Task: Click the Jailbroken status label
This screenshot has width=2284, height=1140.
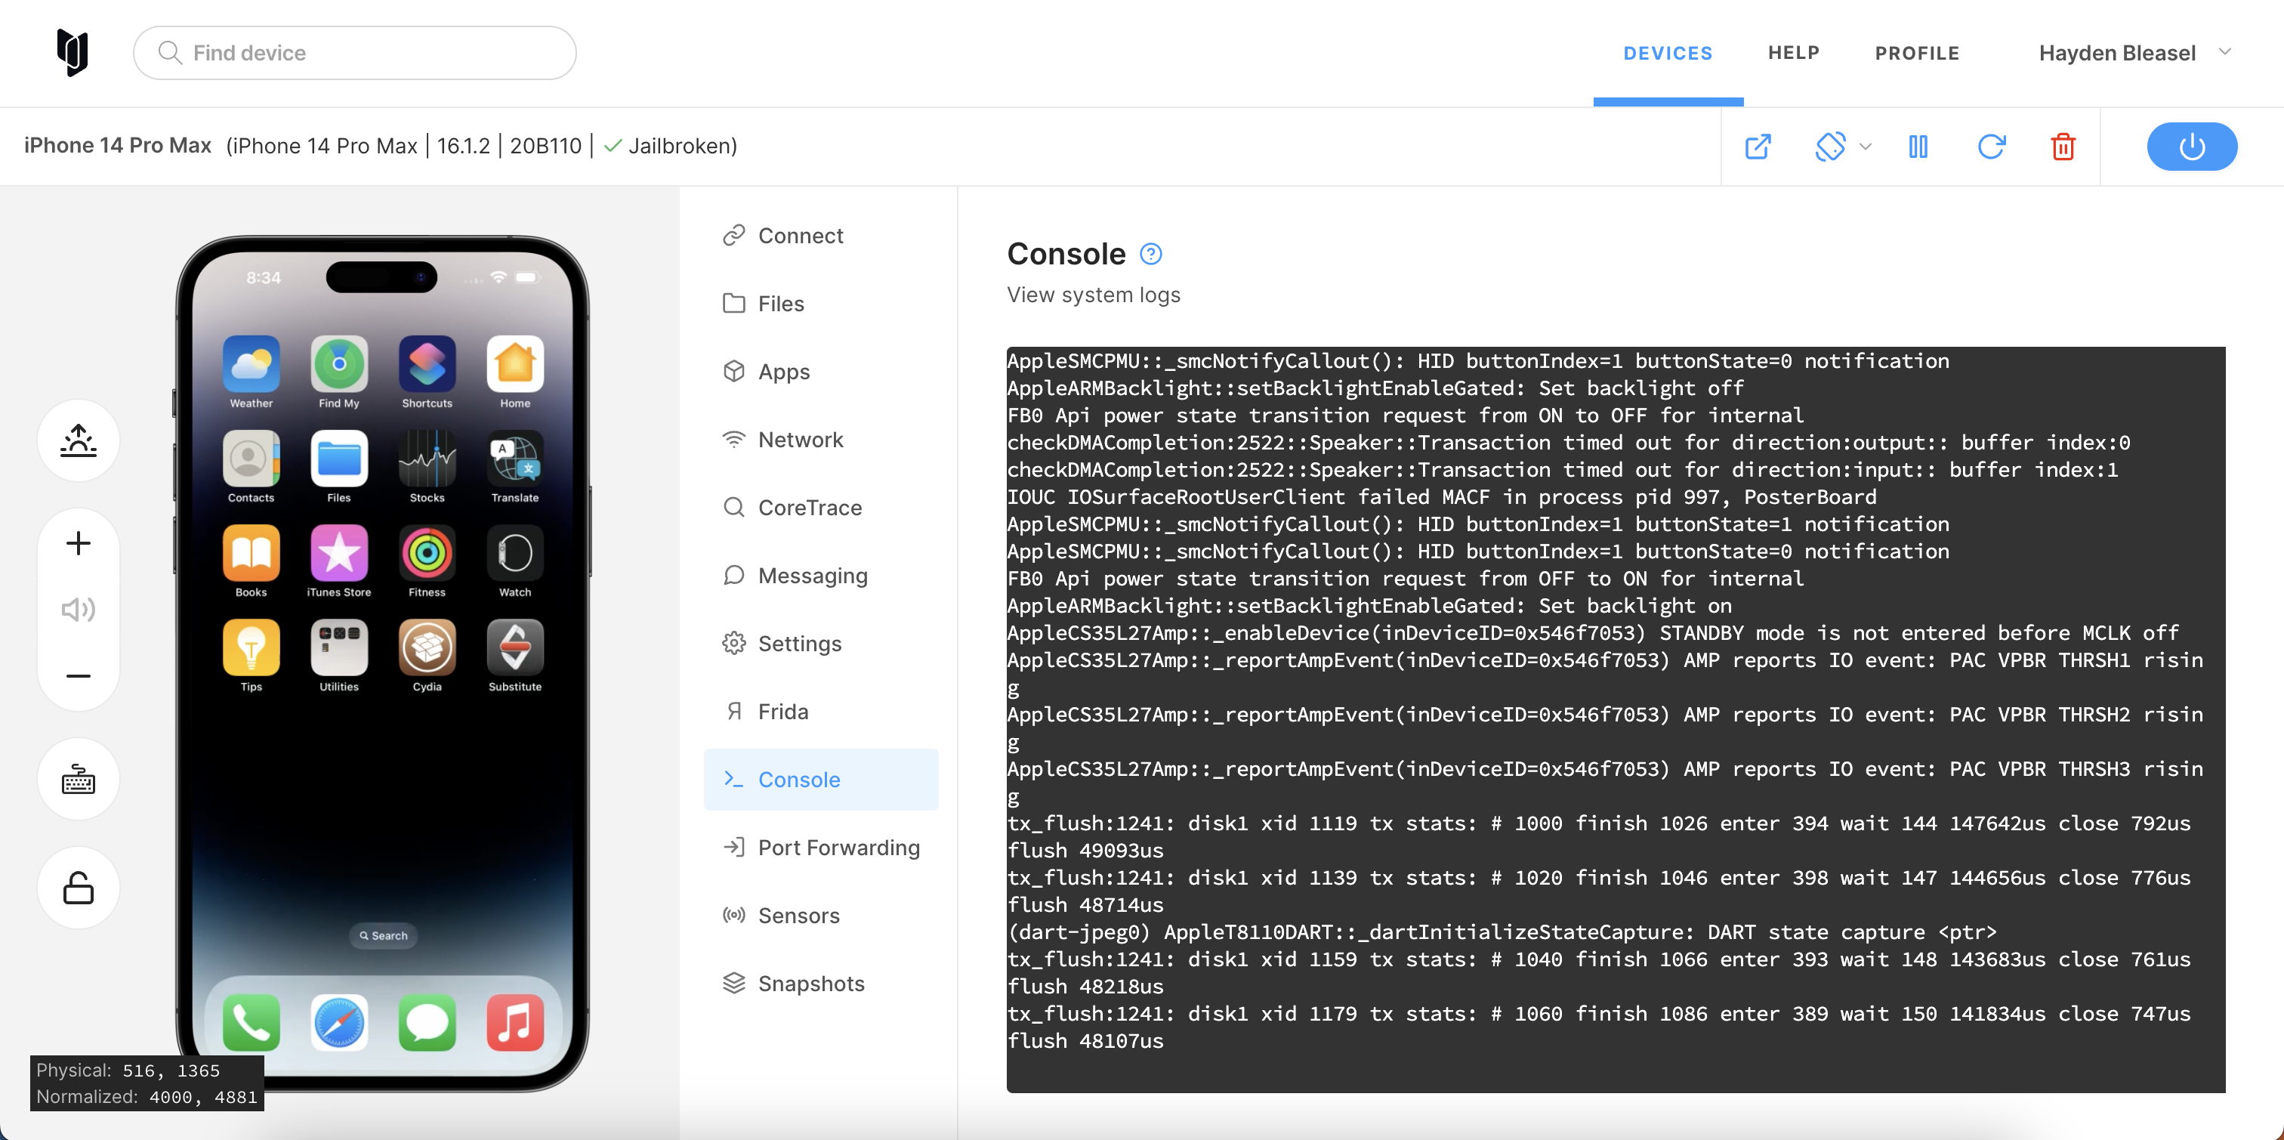Action: tap(670, 147)
